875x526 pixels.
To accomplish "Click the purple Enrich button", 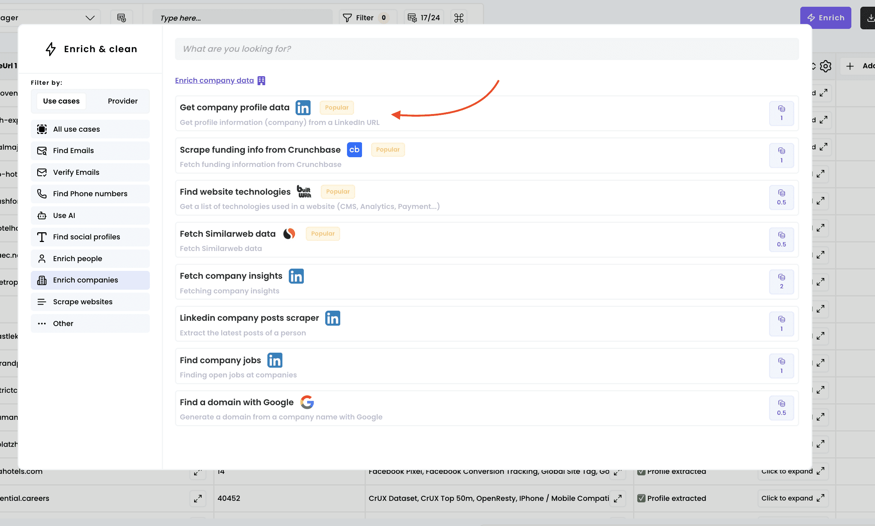I will click(x=825, y=18).
